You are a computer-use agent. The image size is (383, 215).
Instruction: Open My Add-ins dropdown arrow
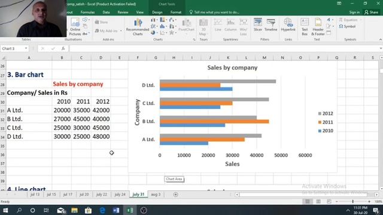point(121,31)
